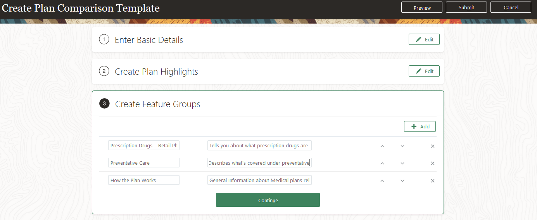Edit the Preventative Care name field

click(143, 163)
